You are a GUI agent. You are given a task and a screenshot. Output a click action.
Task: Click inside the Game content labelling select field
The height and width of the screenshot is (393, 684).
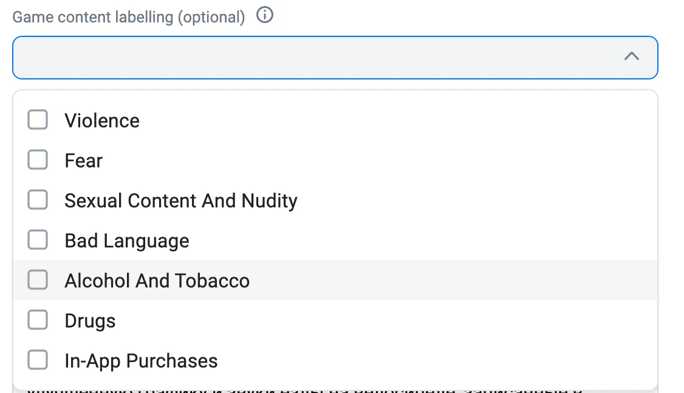(335, 58)
